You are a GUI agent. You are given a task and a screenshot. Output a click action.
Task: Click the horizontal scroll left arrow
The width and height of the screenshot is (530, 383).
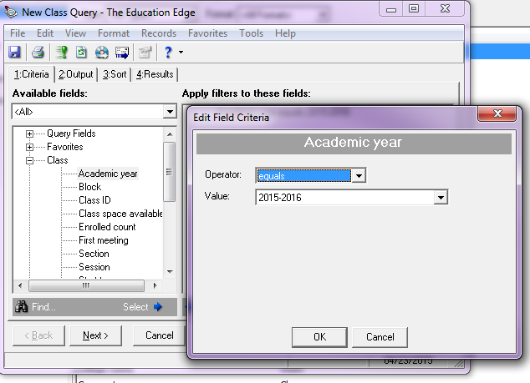tap(20, 286)
